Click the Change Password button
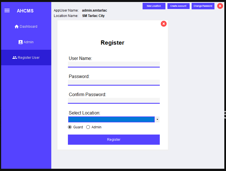This screenshot has width=226, height=171. [203, 6]
